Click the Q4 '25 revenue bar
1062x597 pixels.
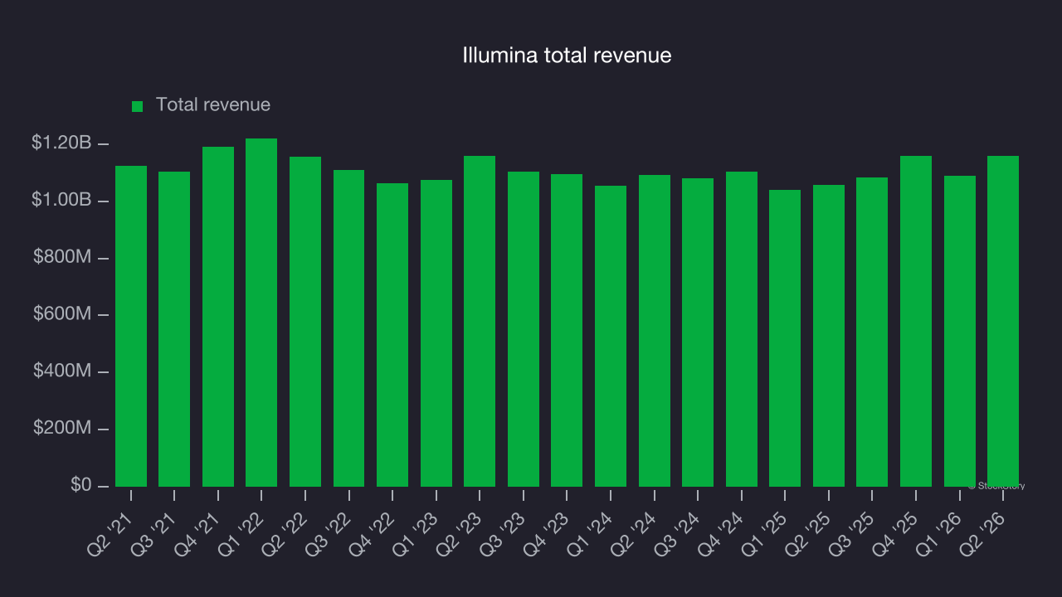pos(916,321)
